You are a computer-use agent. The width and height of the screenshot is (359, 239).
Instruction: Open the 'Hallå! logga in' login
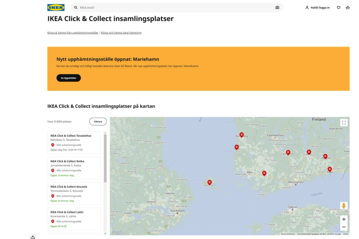pyautogui.click(x=318, y=8)
